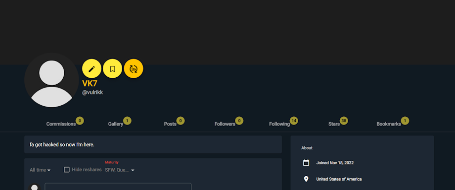455x190 pixels.
Task: Select the Stars tab
Action: pos(334,124)
